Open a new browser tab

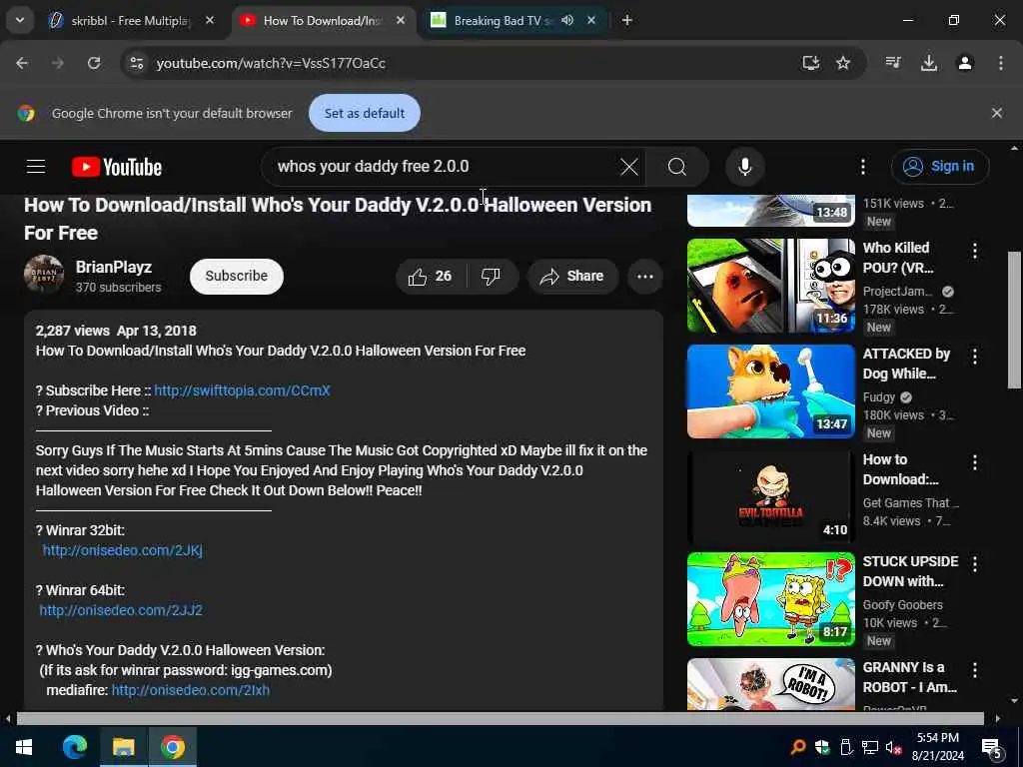click(x=627, y=21)
